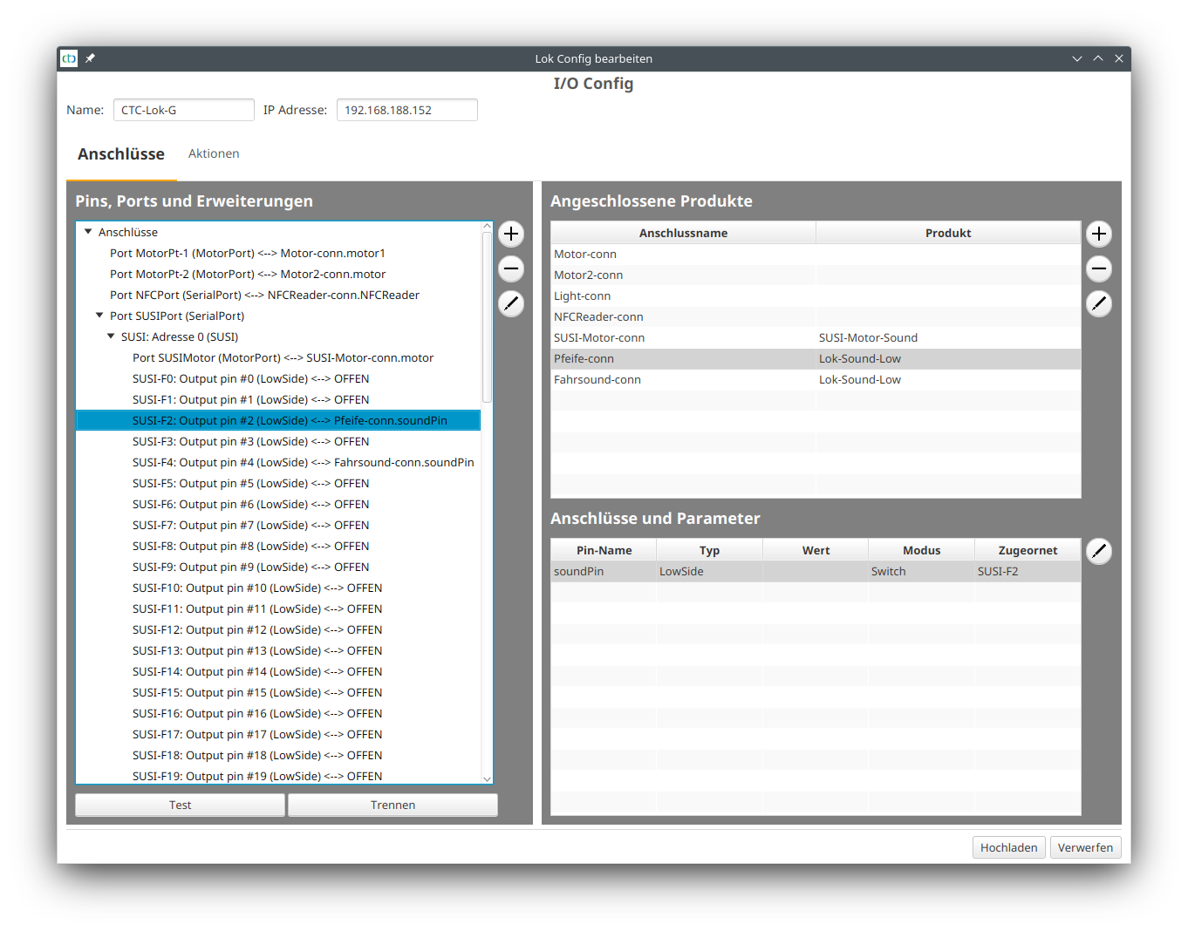The width and height of the screenshot is (1188, 931).
Task: Click the remove button beside the pins tree
Action: coord(511,268)
